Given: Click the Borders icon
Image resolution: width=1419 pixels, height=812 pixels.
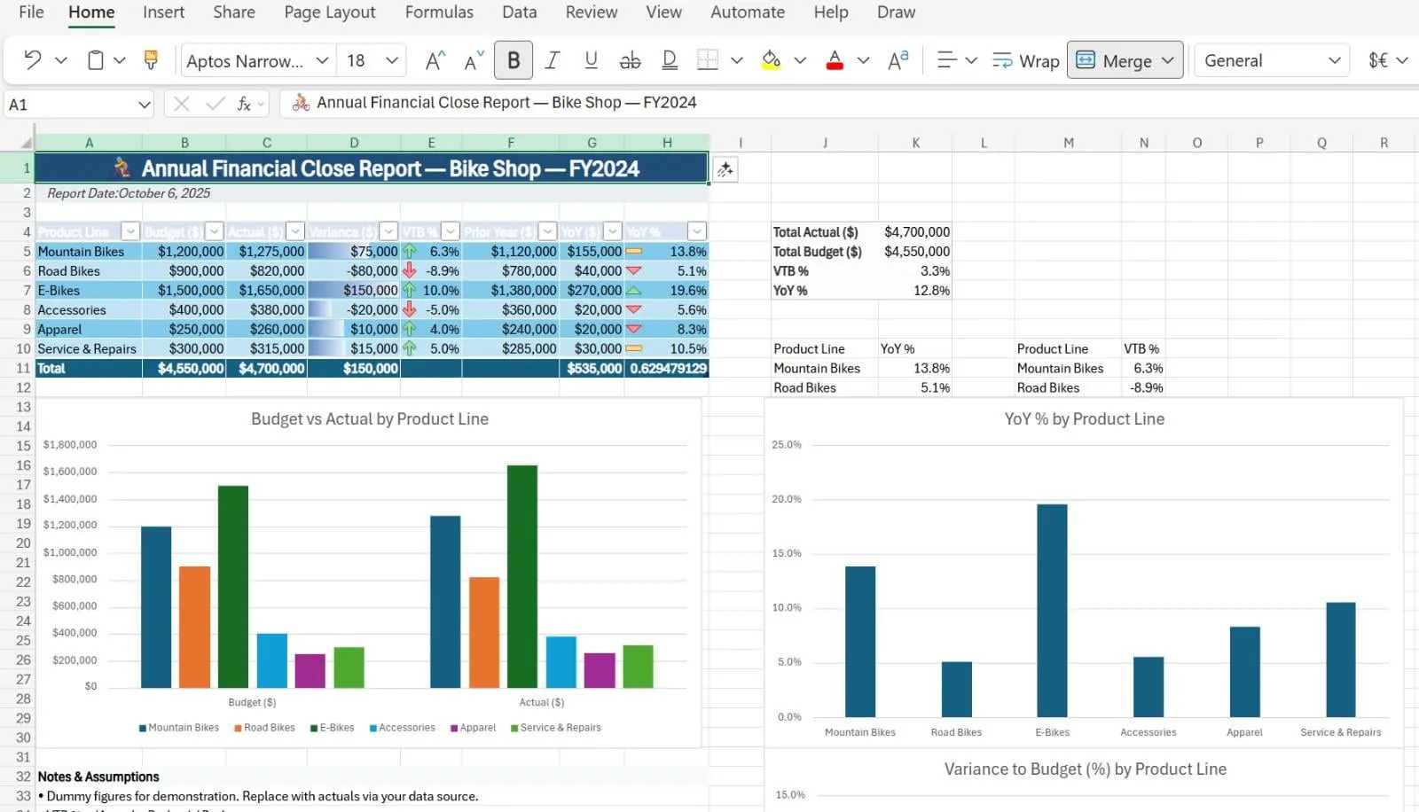Looking at the screenshot, I should click(708, 60).
